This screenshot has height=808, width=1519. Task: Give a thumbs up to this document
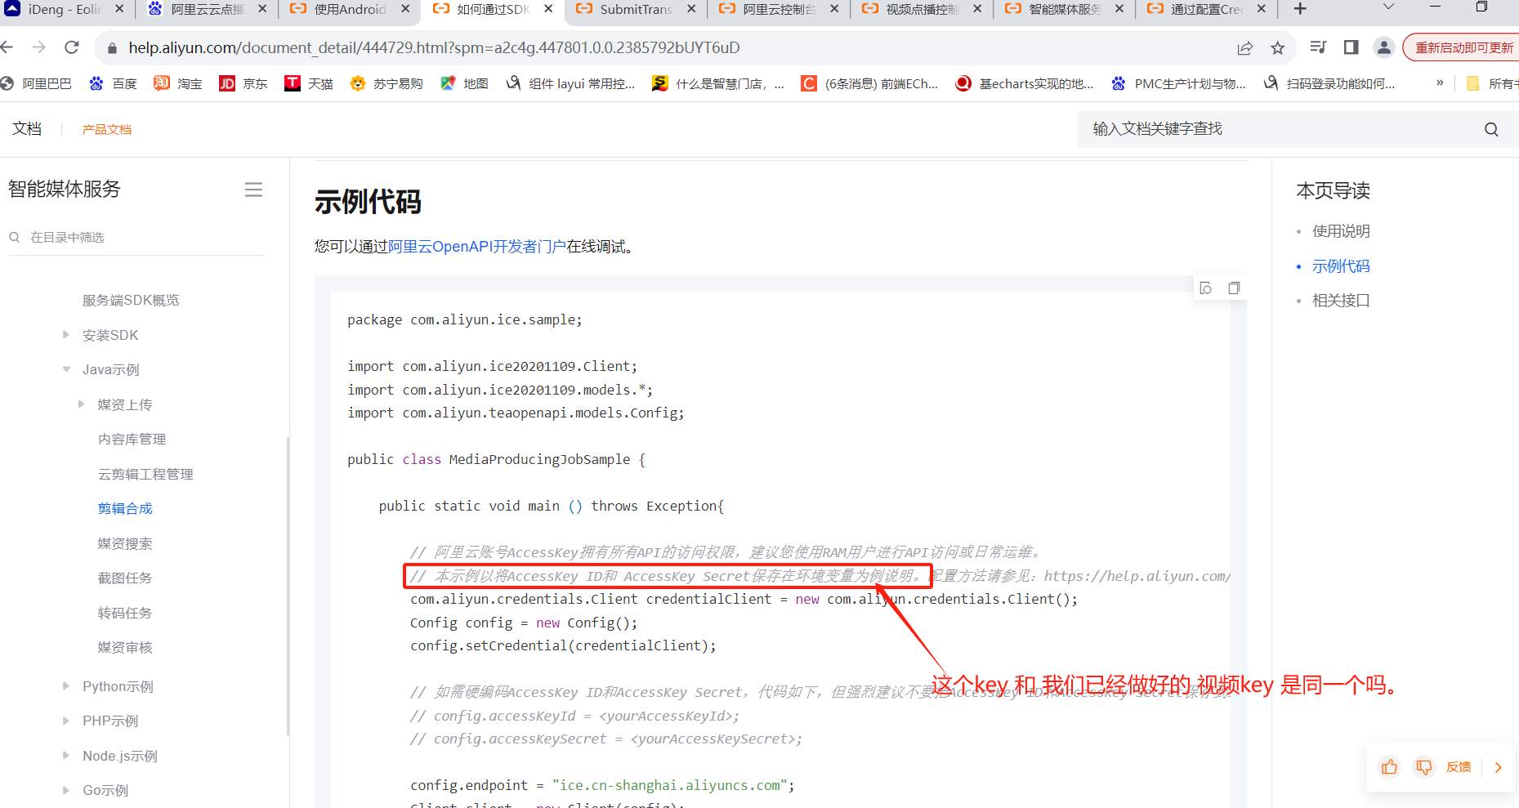pyautogui.click(x=1389, y=767)
